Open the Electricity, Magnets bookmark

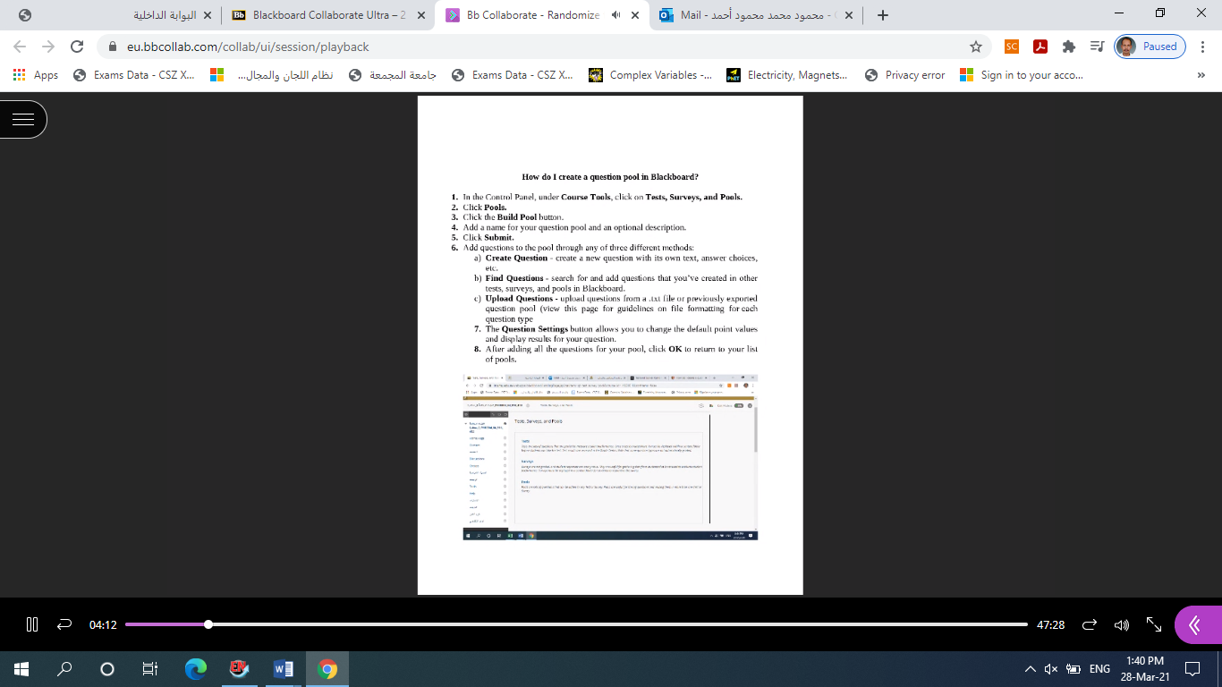786,75
